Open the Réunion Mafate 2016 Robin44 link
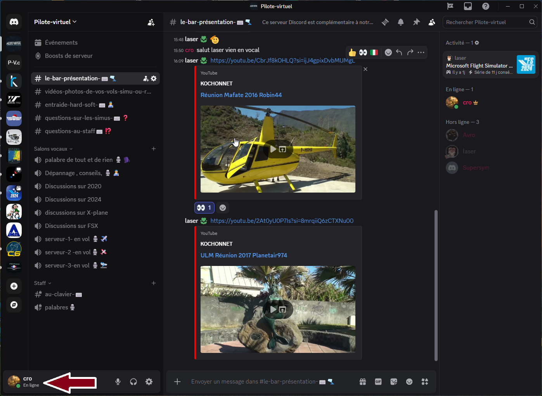The width and height of the screenshot is (542, 396). tap(241, 95)
